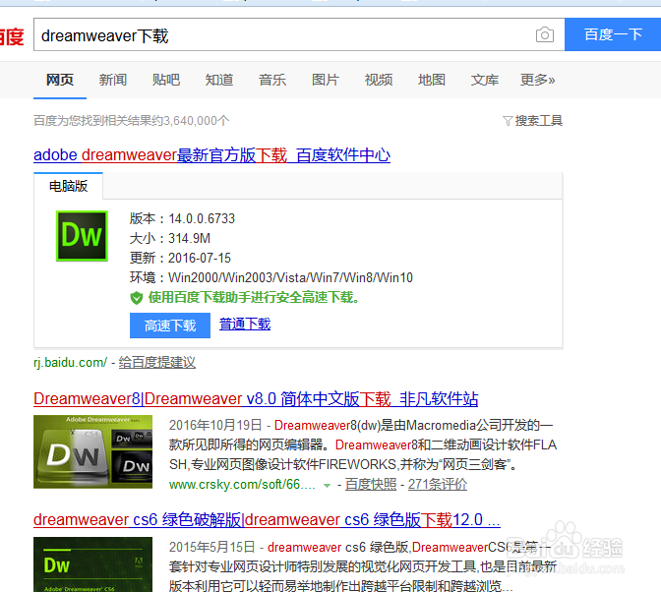The width and height of the screenshot is (661, 592).
Task: Click the search tools filter icon
Action: click(508, 121)
